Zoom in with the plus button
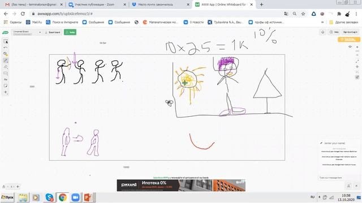Screen dimensions: 362x203 (x=357, y=47)
